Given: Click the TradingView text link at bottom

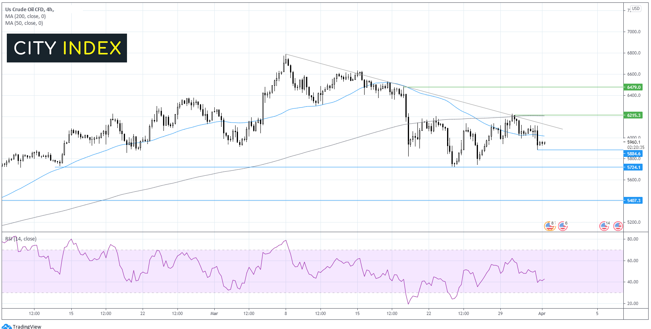Looking at the screenshot, I should click(27, 327).
